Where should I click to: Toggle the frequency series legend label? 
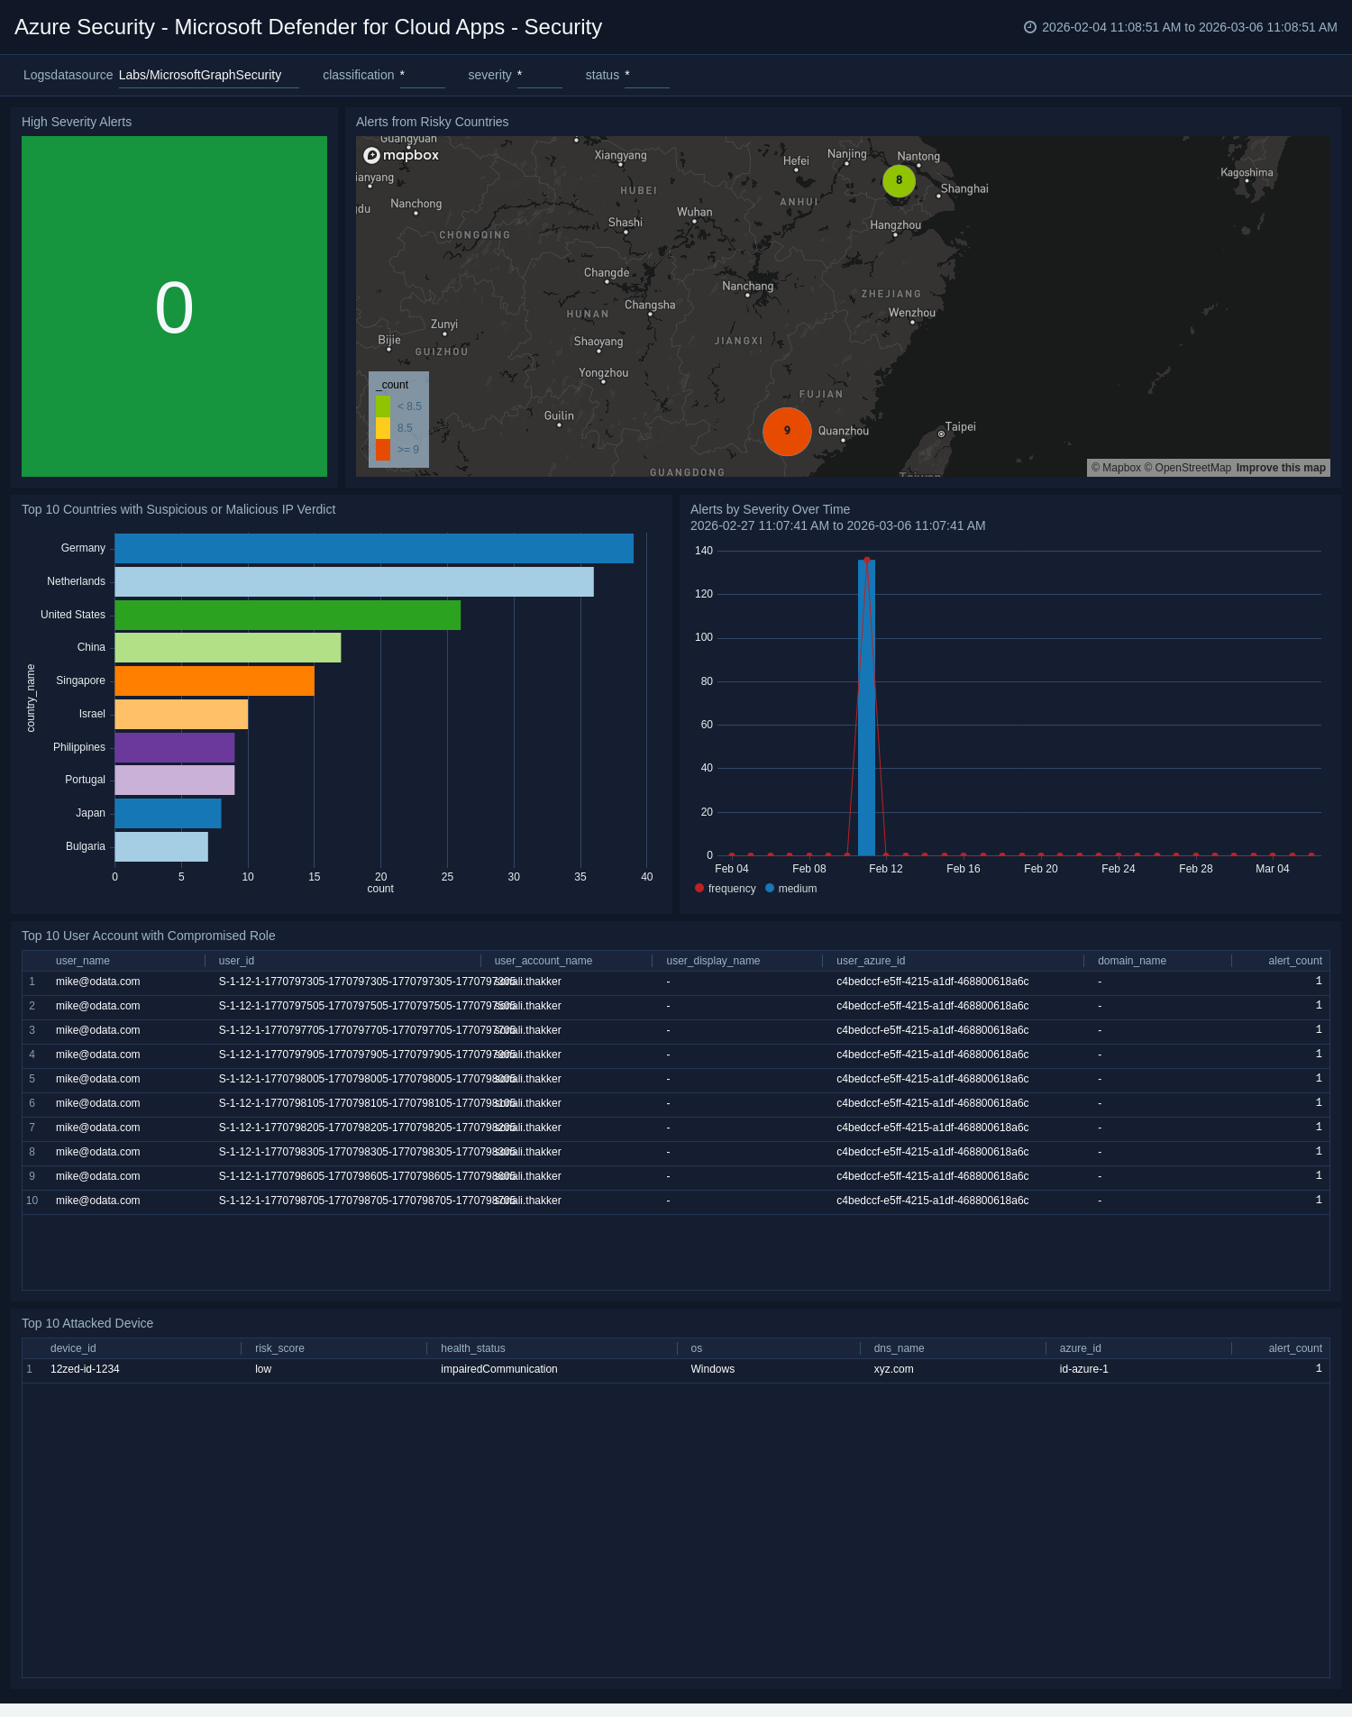732,889
